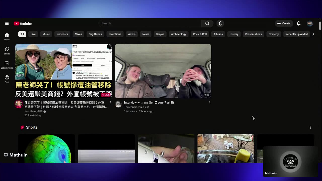322x181 pixels.
Task: Choose the Rock & Roll chip
Action: click(x=200, y=34)
